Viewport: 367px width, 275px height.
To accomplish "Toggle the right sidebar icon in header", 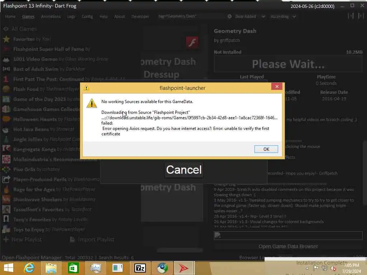I will (361, 16).
